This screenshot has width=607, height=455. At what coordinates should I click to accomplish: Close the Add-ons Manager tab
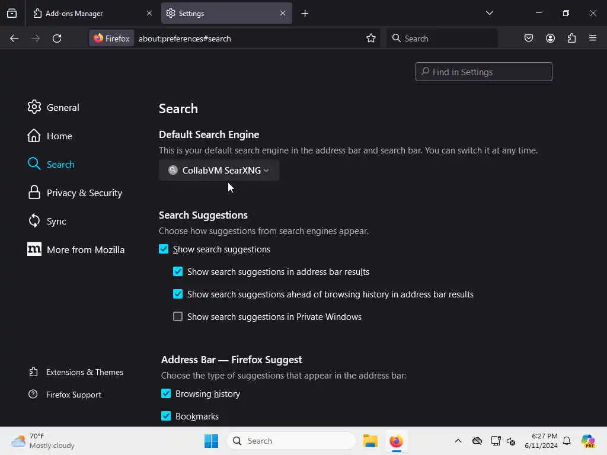(x=149, y=13)
